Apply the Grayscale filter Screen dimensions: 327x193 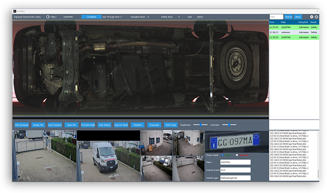[154, 125]
